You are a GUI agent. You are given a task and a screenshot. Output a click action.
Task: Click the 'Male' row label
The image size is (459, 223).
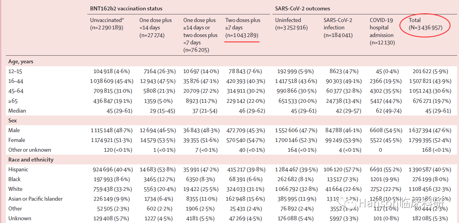tap(14, 130)
